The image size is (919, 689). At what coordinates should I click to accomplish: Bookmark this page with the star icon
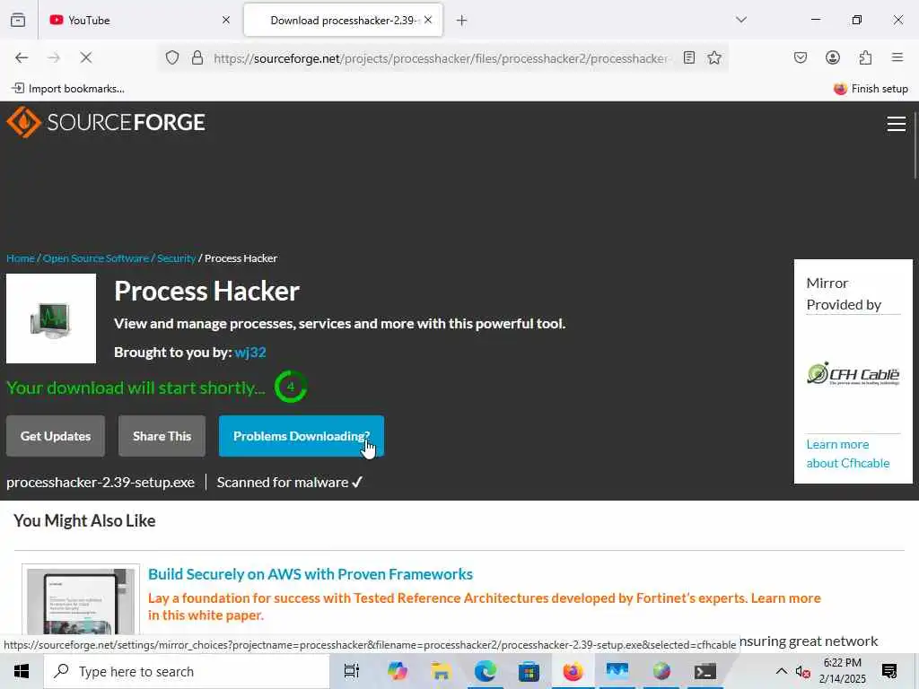713,57
